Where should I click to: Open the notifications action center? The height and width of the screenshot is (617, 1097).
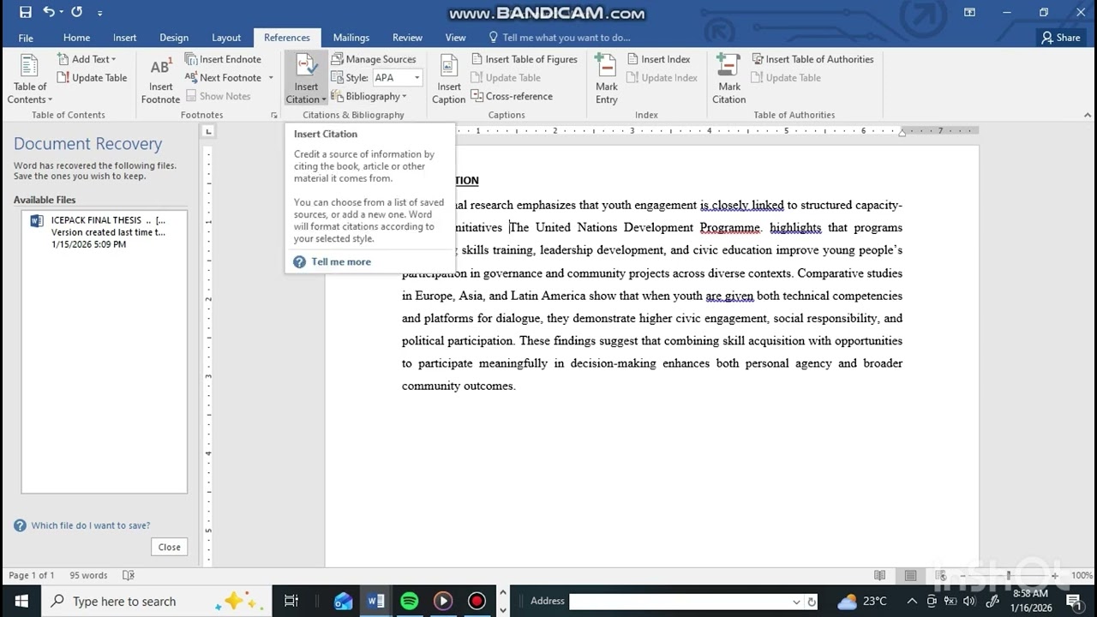[x=1073, y=601]
